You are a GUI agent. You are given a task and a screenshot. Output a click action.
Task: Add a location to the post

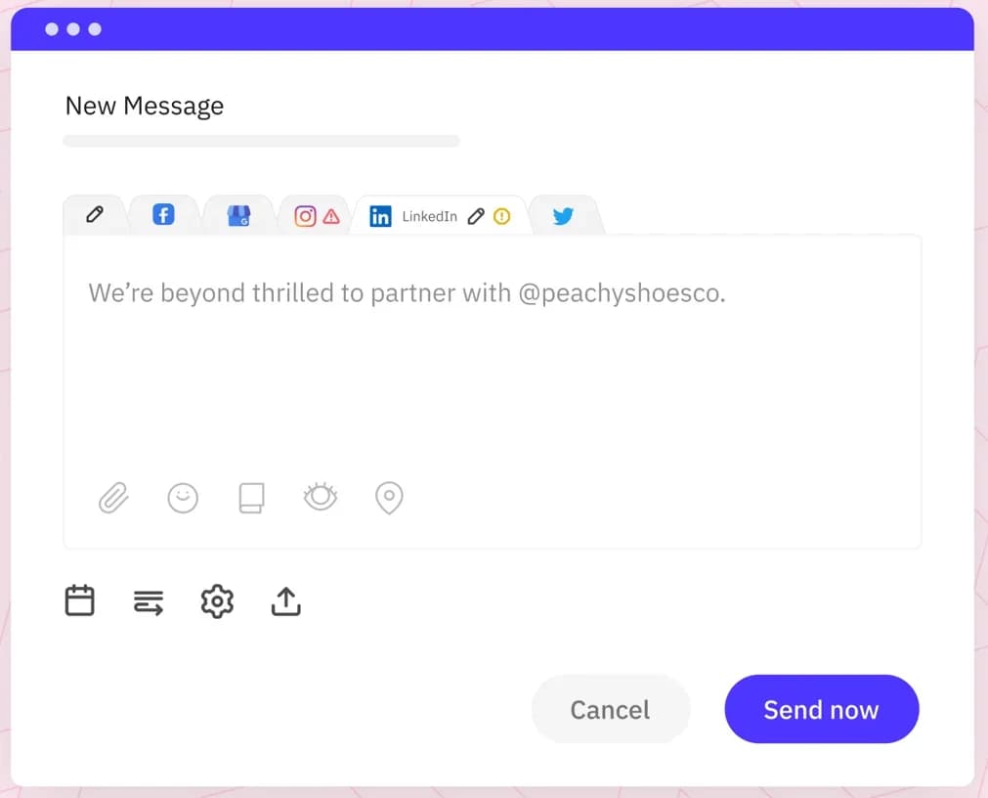point(388,498)
